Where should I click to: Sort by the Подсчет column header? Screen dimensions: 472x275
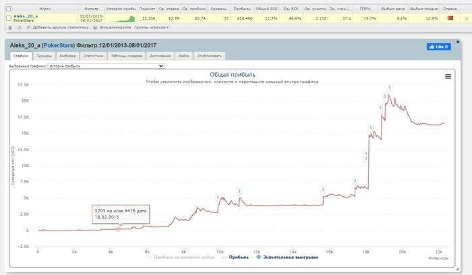[x=147, y=9]
